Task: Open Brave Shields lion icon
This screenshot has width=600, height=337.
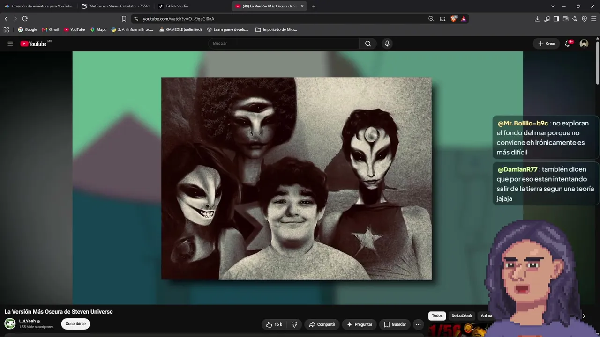Action: (454, 19)
